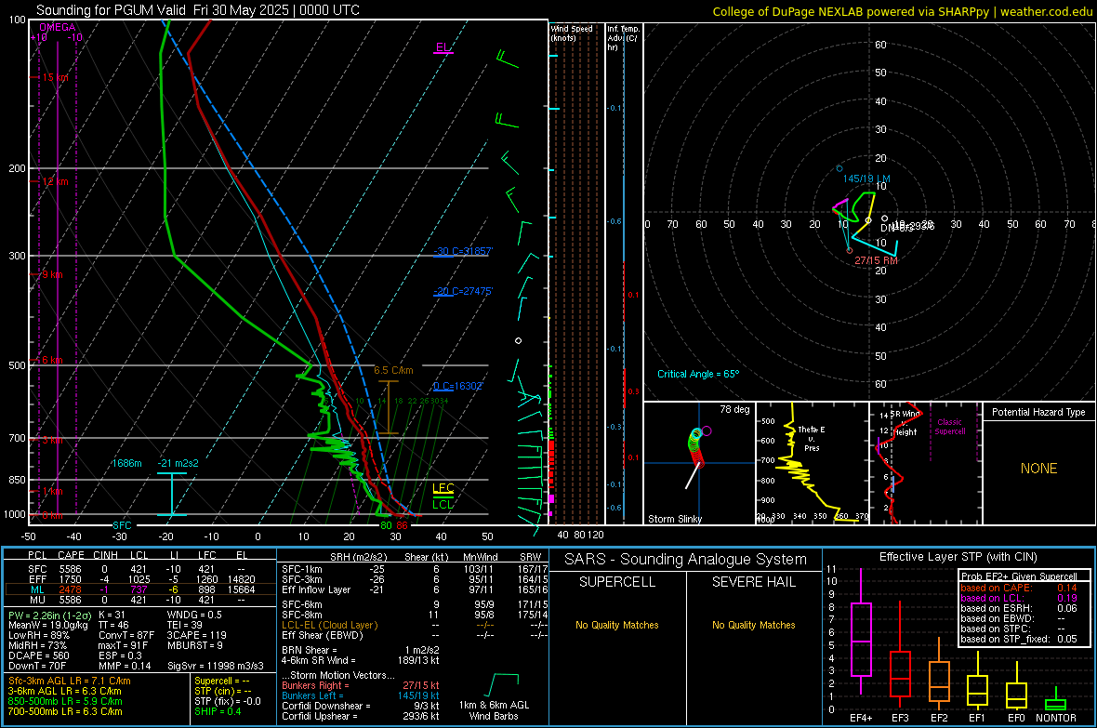Screen dimensions: 1097x728
Task: Click the 'Theta-E v. Pres' inset label
Action: point(812,438)
